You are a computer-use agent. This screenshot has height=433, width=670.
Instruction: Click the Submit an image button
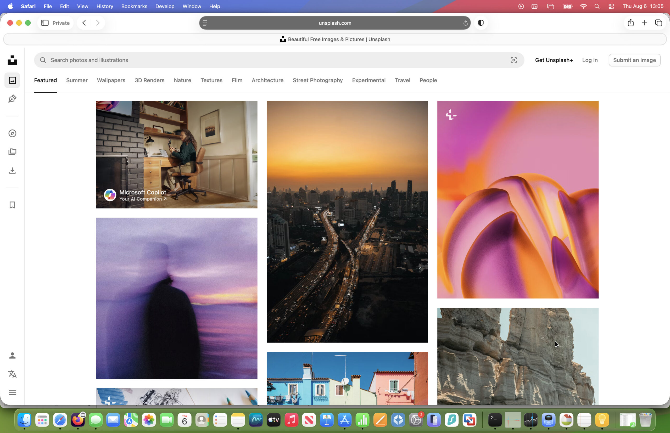[634, 60]
